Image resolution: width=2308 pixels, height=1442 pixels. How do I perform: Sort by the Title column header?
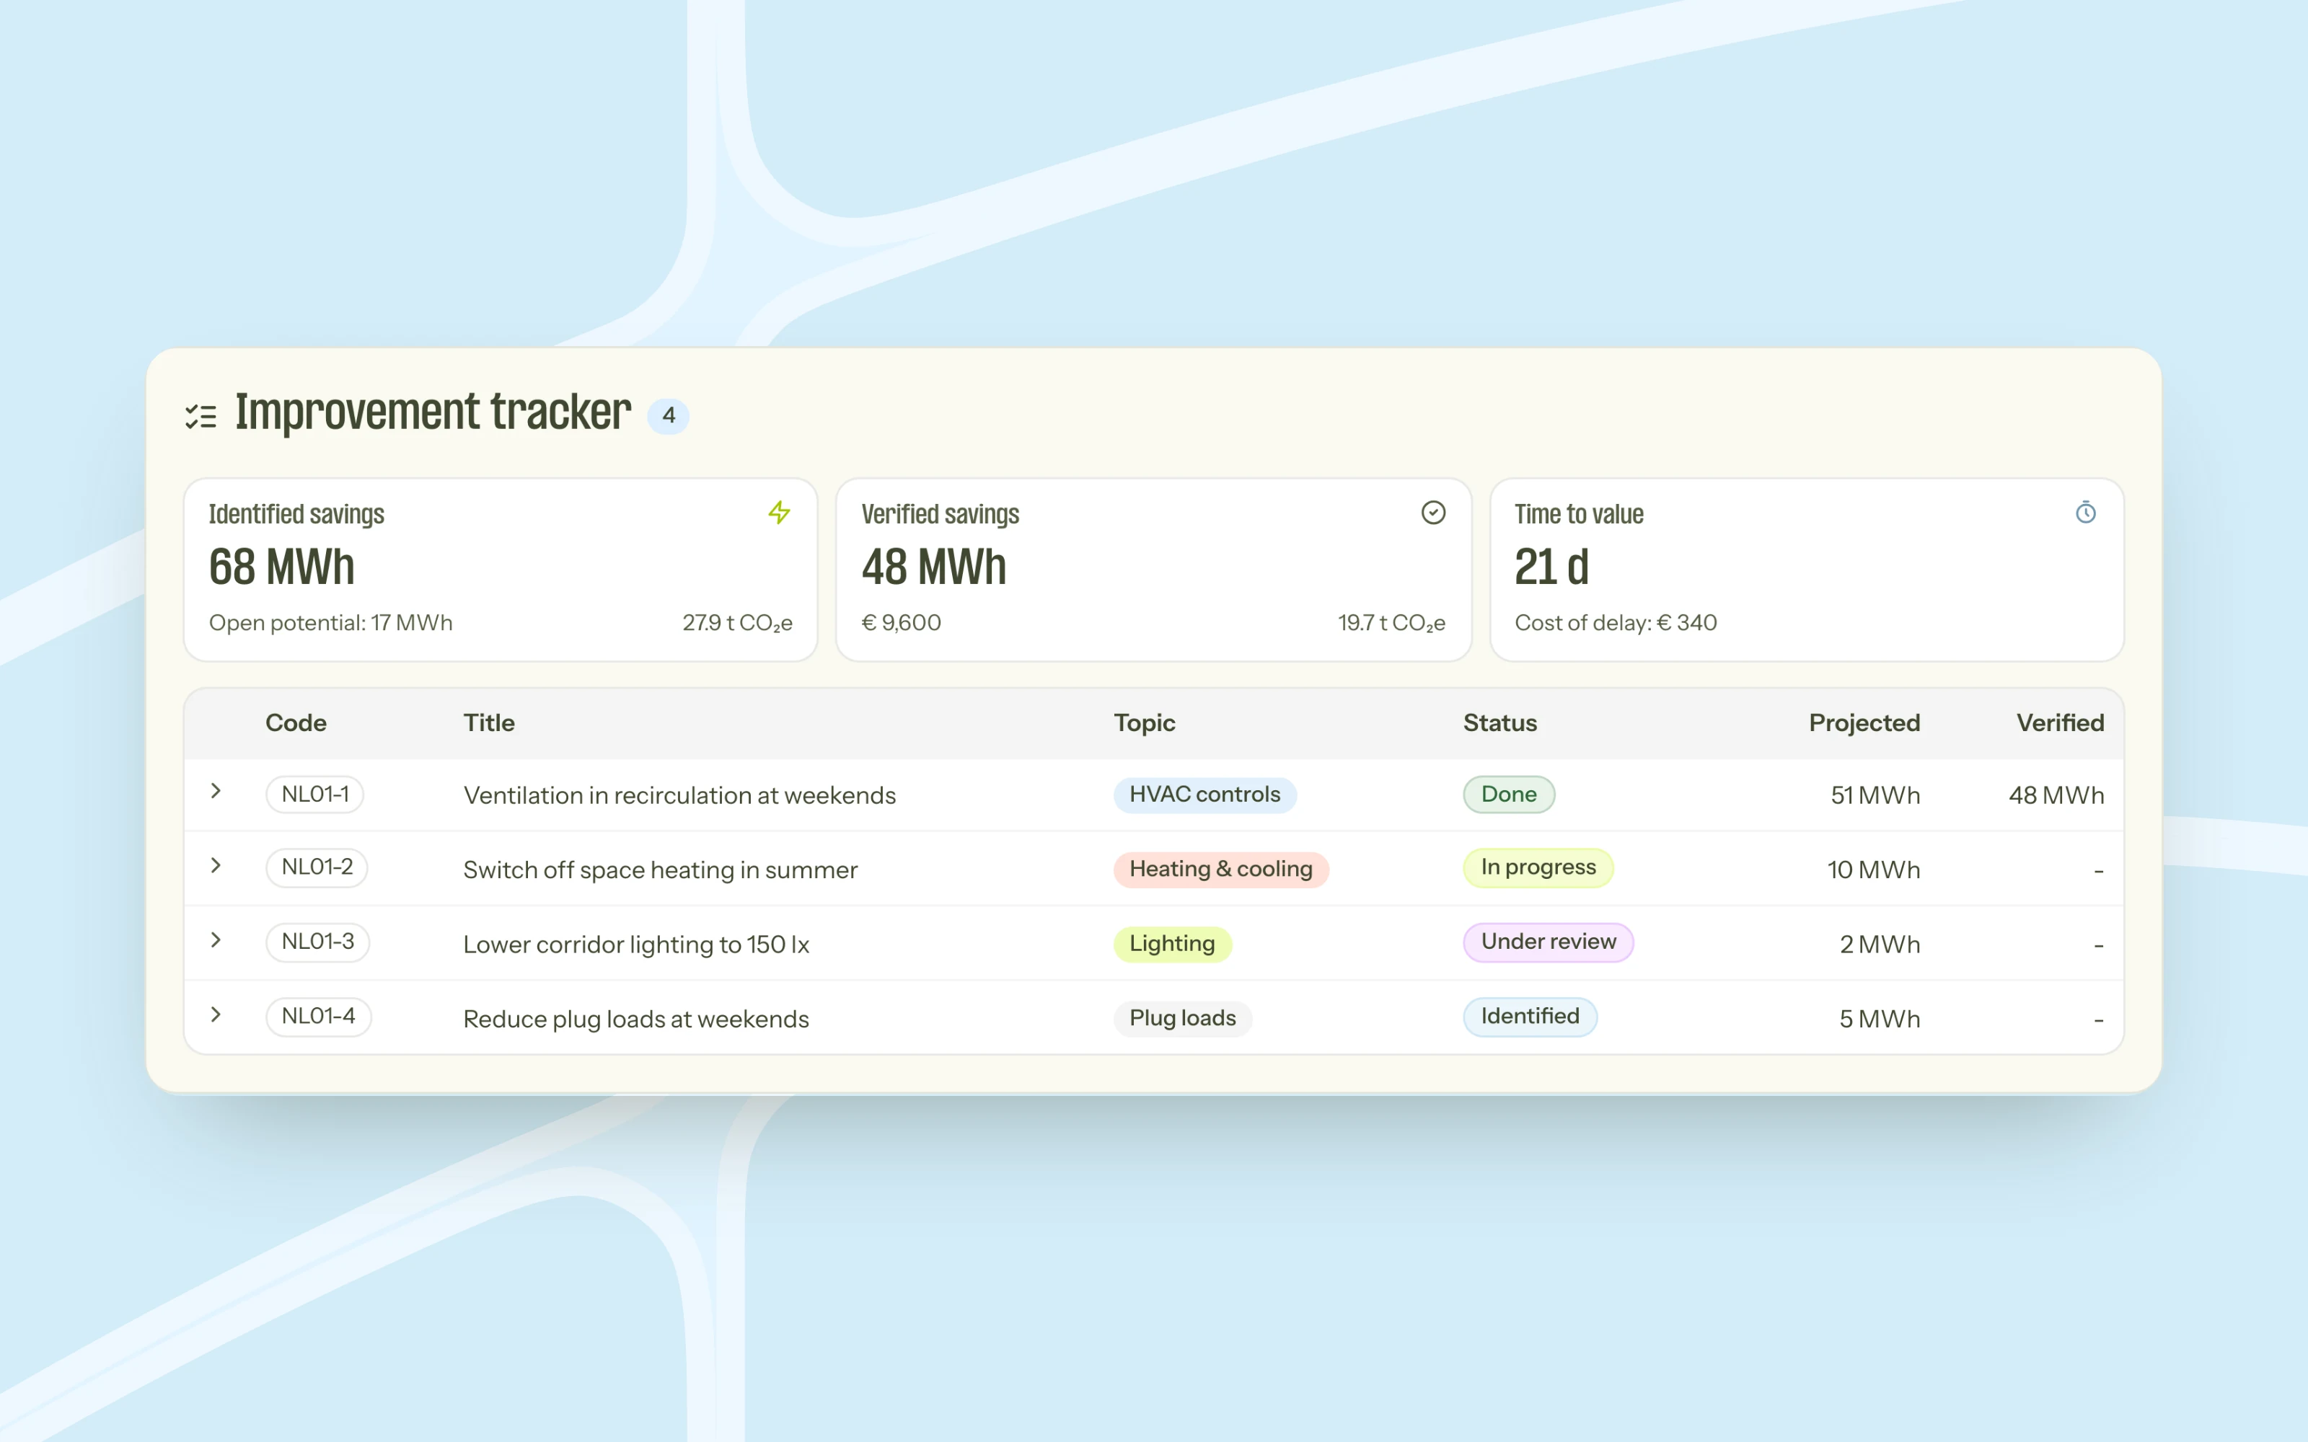(489, 723)
